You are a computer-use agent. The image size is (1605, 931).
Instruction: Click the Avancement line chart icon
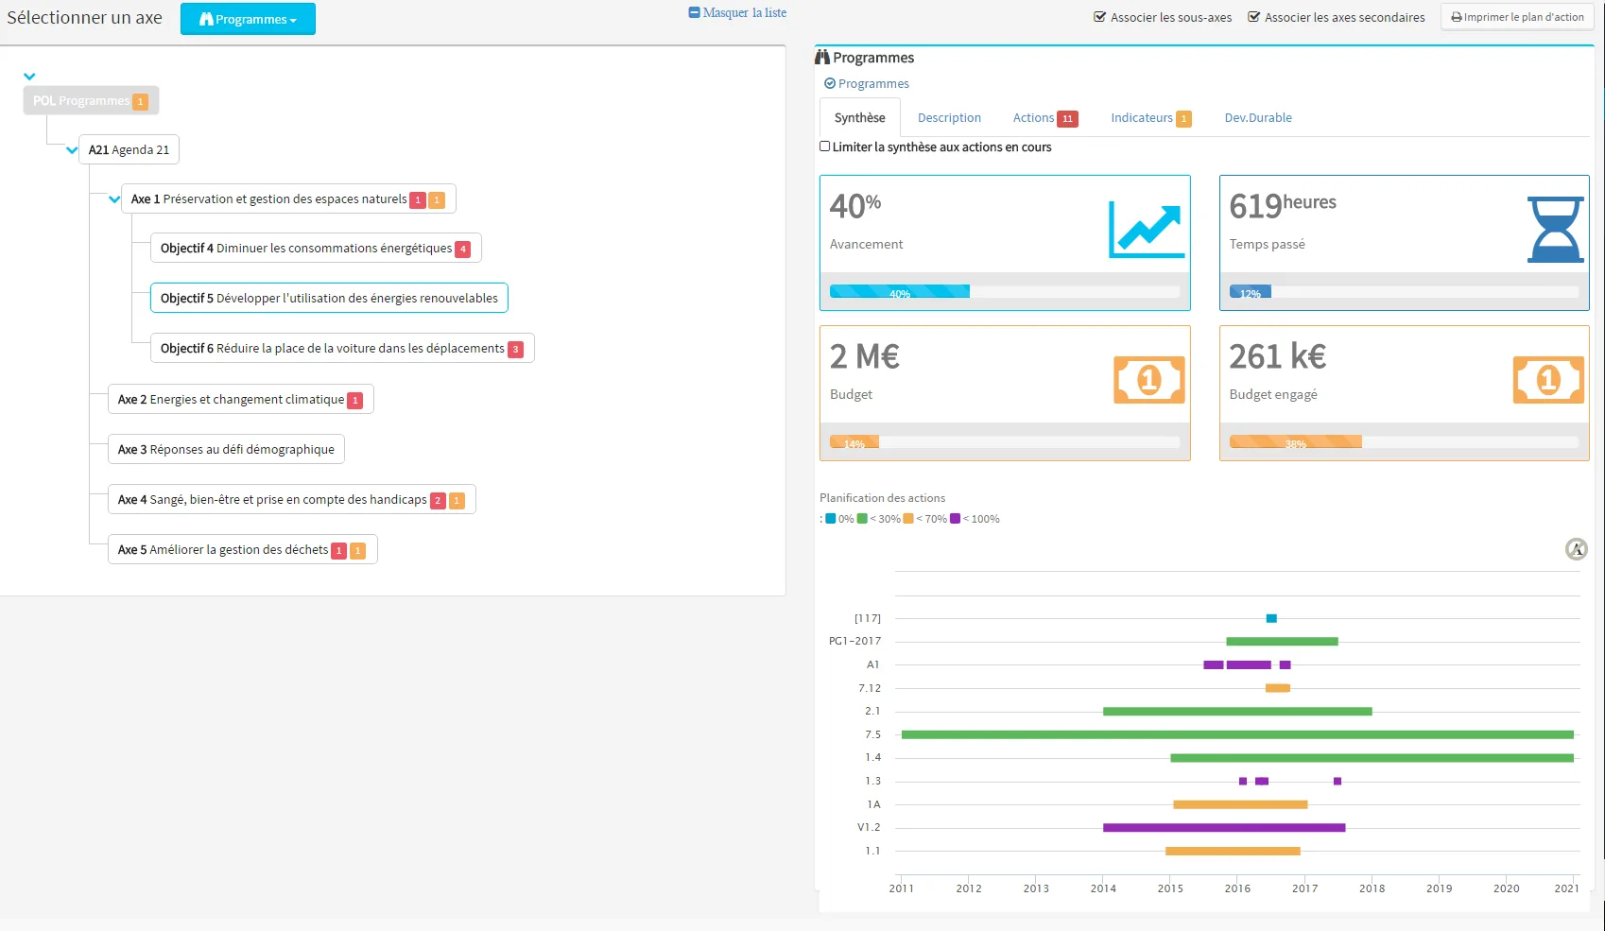(1147, 230)
